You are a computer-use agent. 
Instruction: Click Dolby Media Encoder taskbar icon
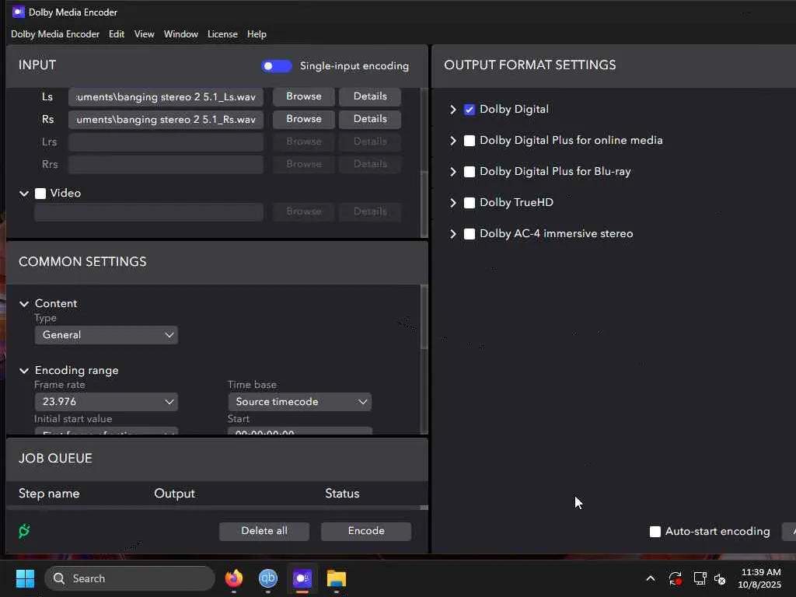(x=302, y=578)
